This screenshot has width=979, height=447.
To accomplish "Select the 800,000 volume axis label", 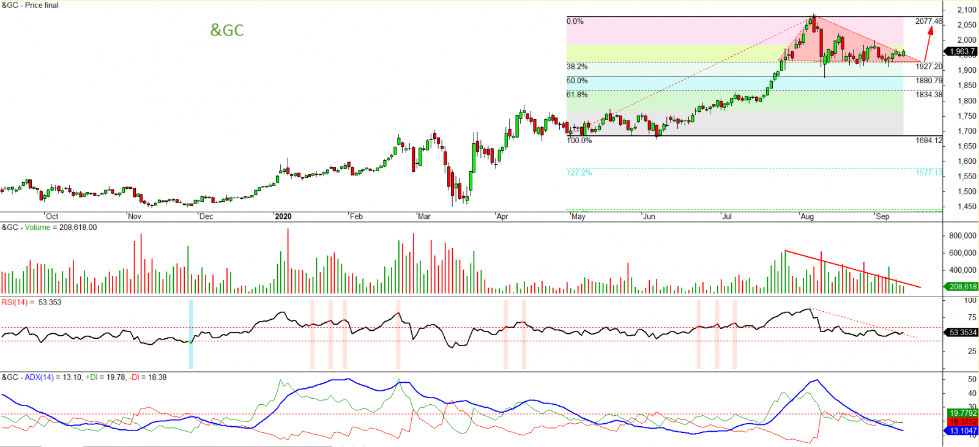I will coord(962,236).
